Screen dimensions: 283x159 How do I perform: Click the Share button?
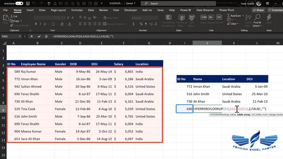[258, 10]
